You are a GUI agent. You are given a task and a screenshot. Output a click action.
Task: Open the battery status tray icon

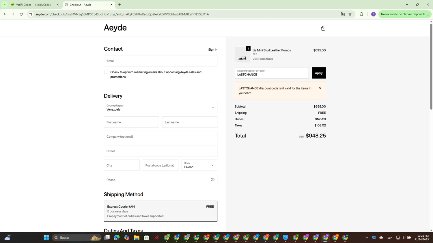pos(409,238)
